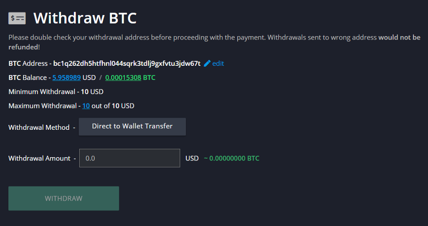Viewport: 428px width, 226px height.
Task: Click the USD label beside the amount field
Action: 192,158
